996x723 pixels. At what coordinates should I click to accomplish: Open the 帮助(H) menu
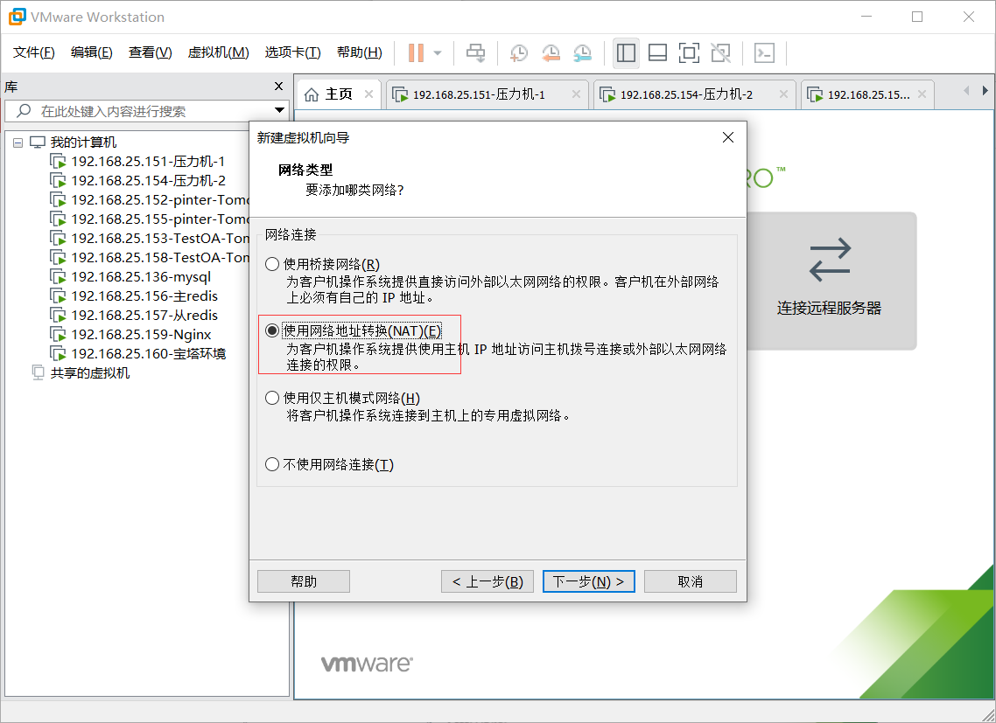coord(360,52)
